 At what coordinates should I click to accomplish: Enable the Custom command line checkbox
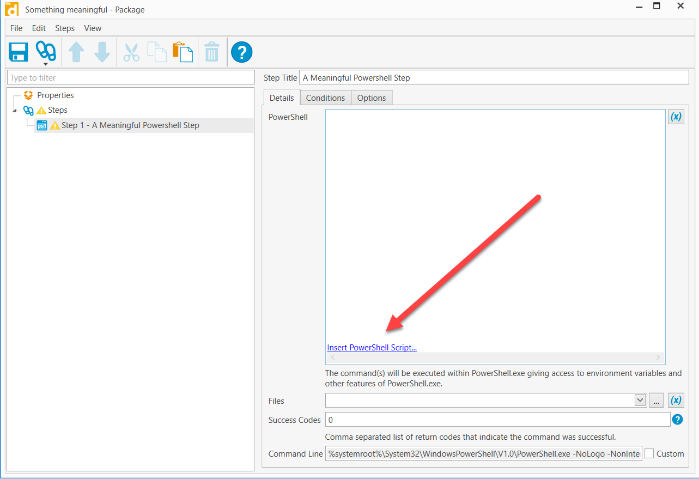click(649, 453)
